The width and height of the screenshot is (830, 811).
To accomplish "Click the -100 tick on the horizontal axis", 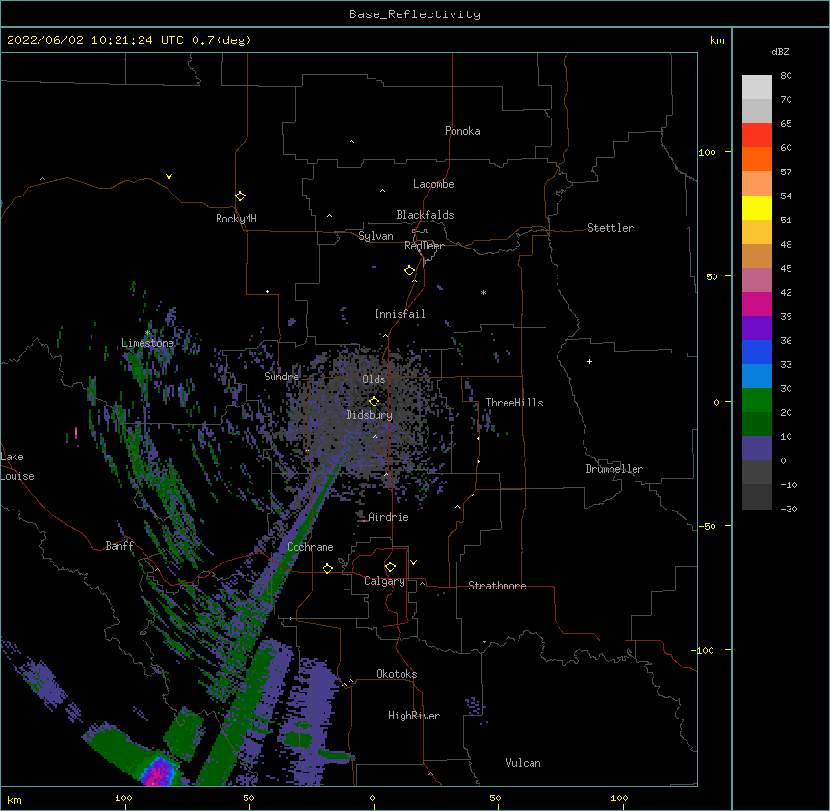I will (120, 798).
